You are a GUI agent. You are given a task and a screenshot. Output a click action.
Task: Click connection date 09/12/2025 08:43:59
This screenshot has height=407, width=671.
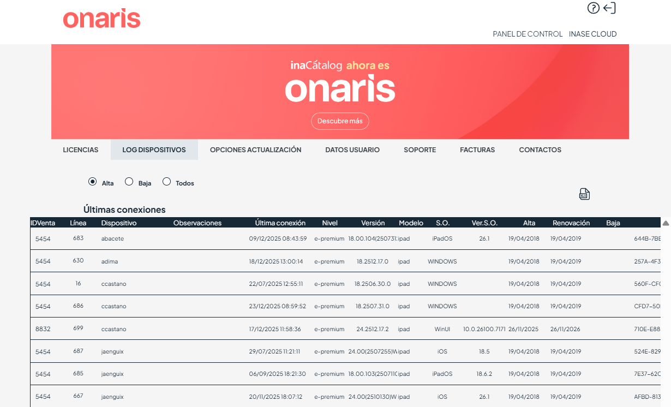pyautogui.click(x=278, y=238)
